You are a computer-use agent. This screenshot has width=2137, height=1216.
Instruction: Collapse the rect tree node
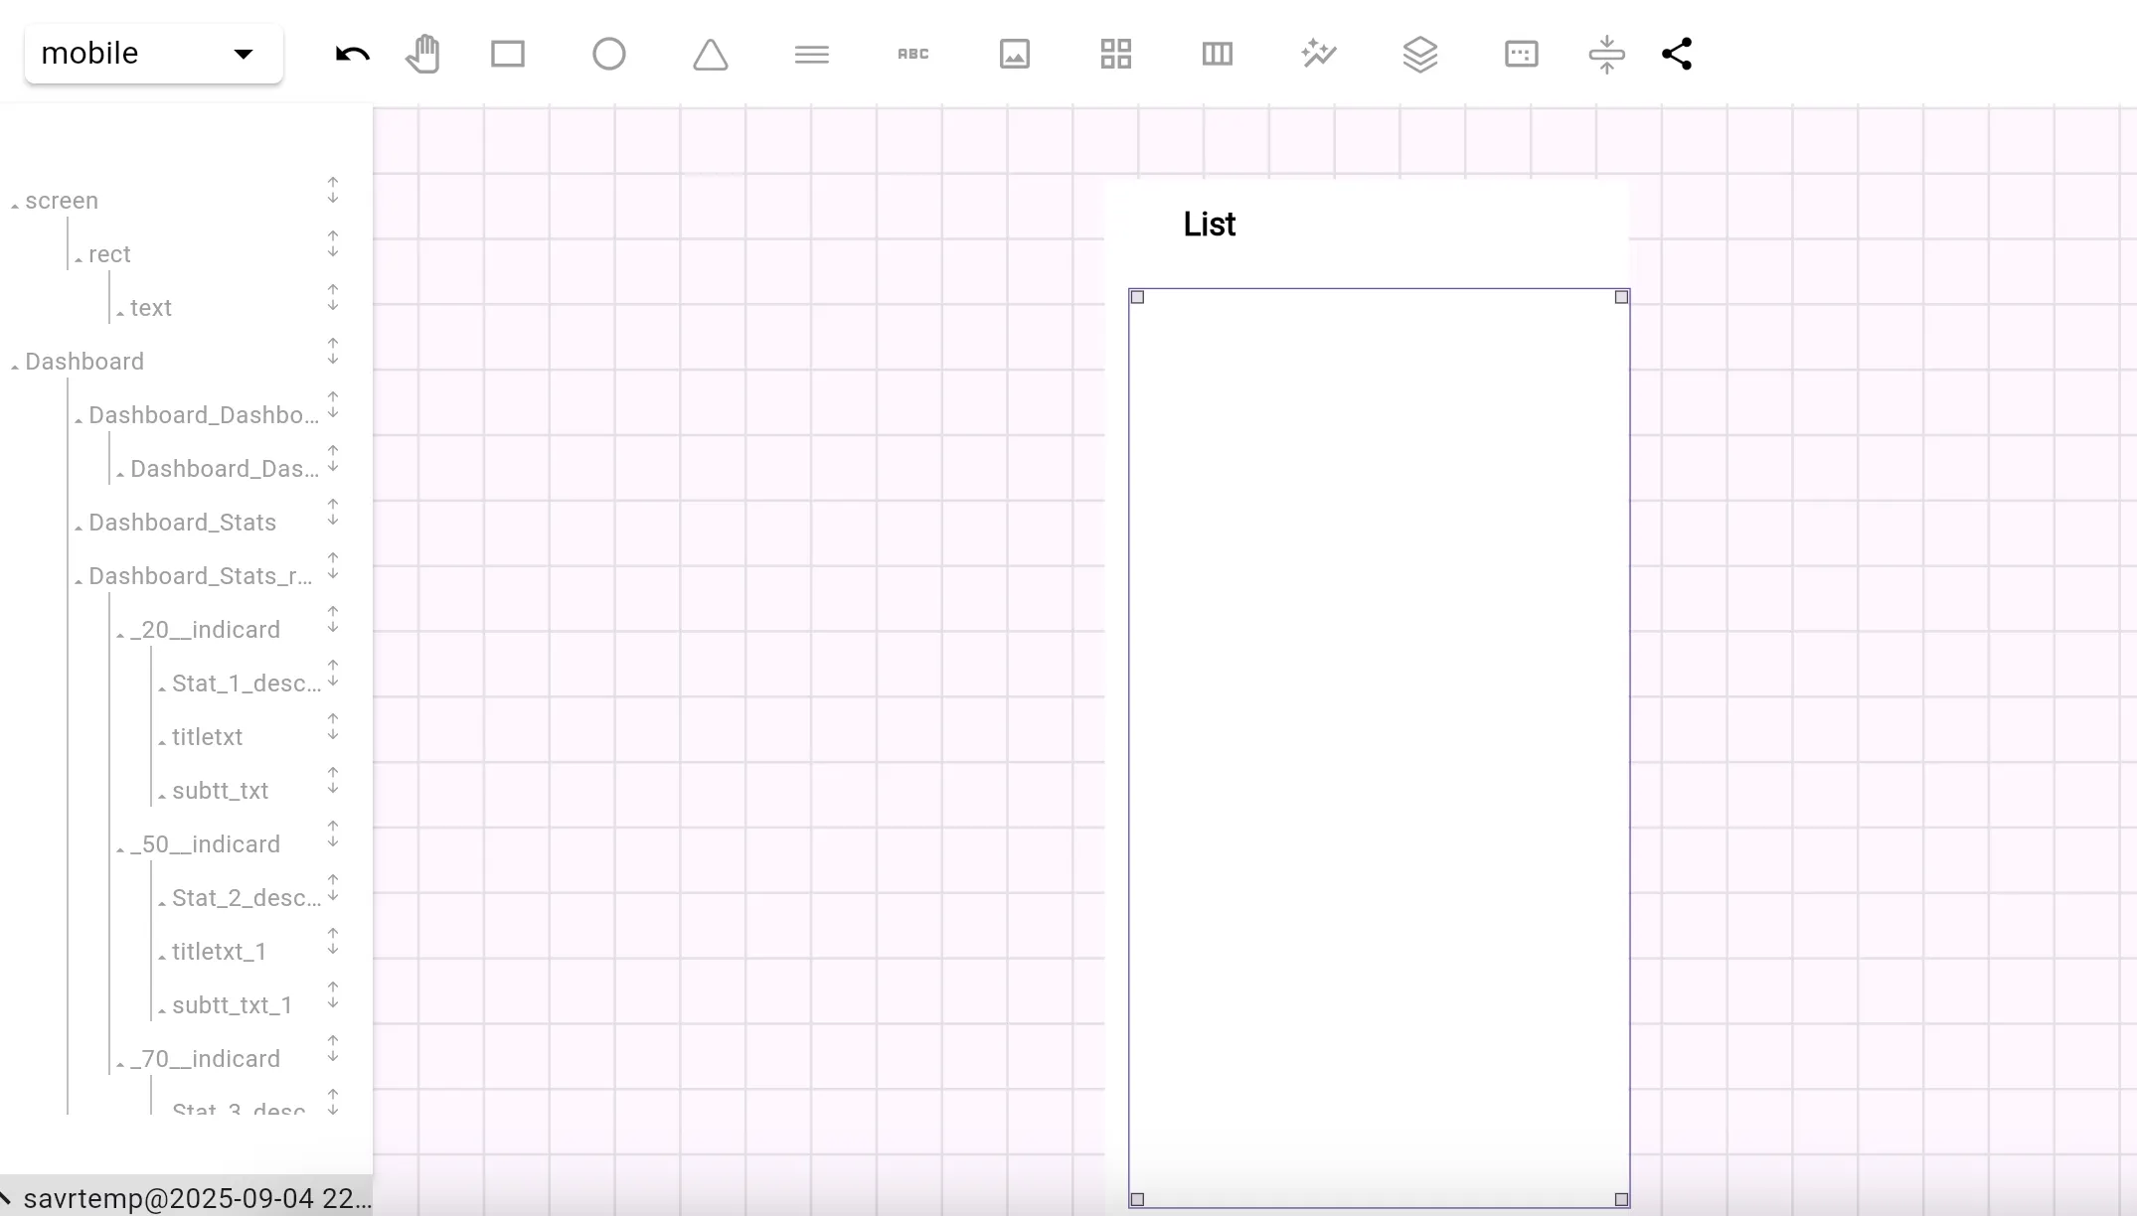point(79,258)
